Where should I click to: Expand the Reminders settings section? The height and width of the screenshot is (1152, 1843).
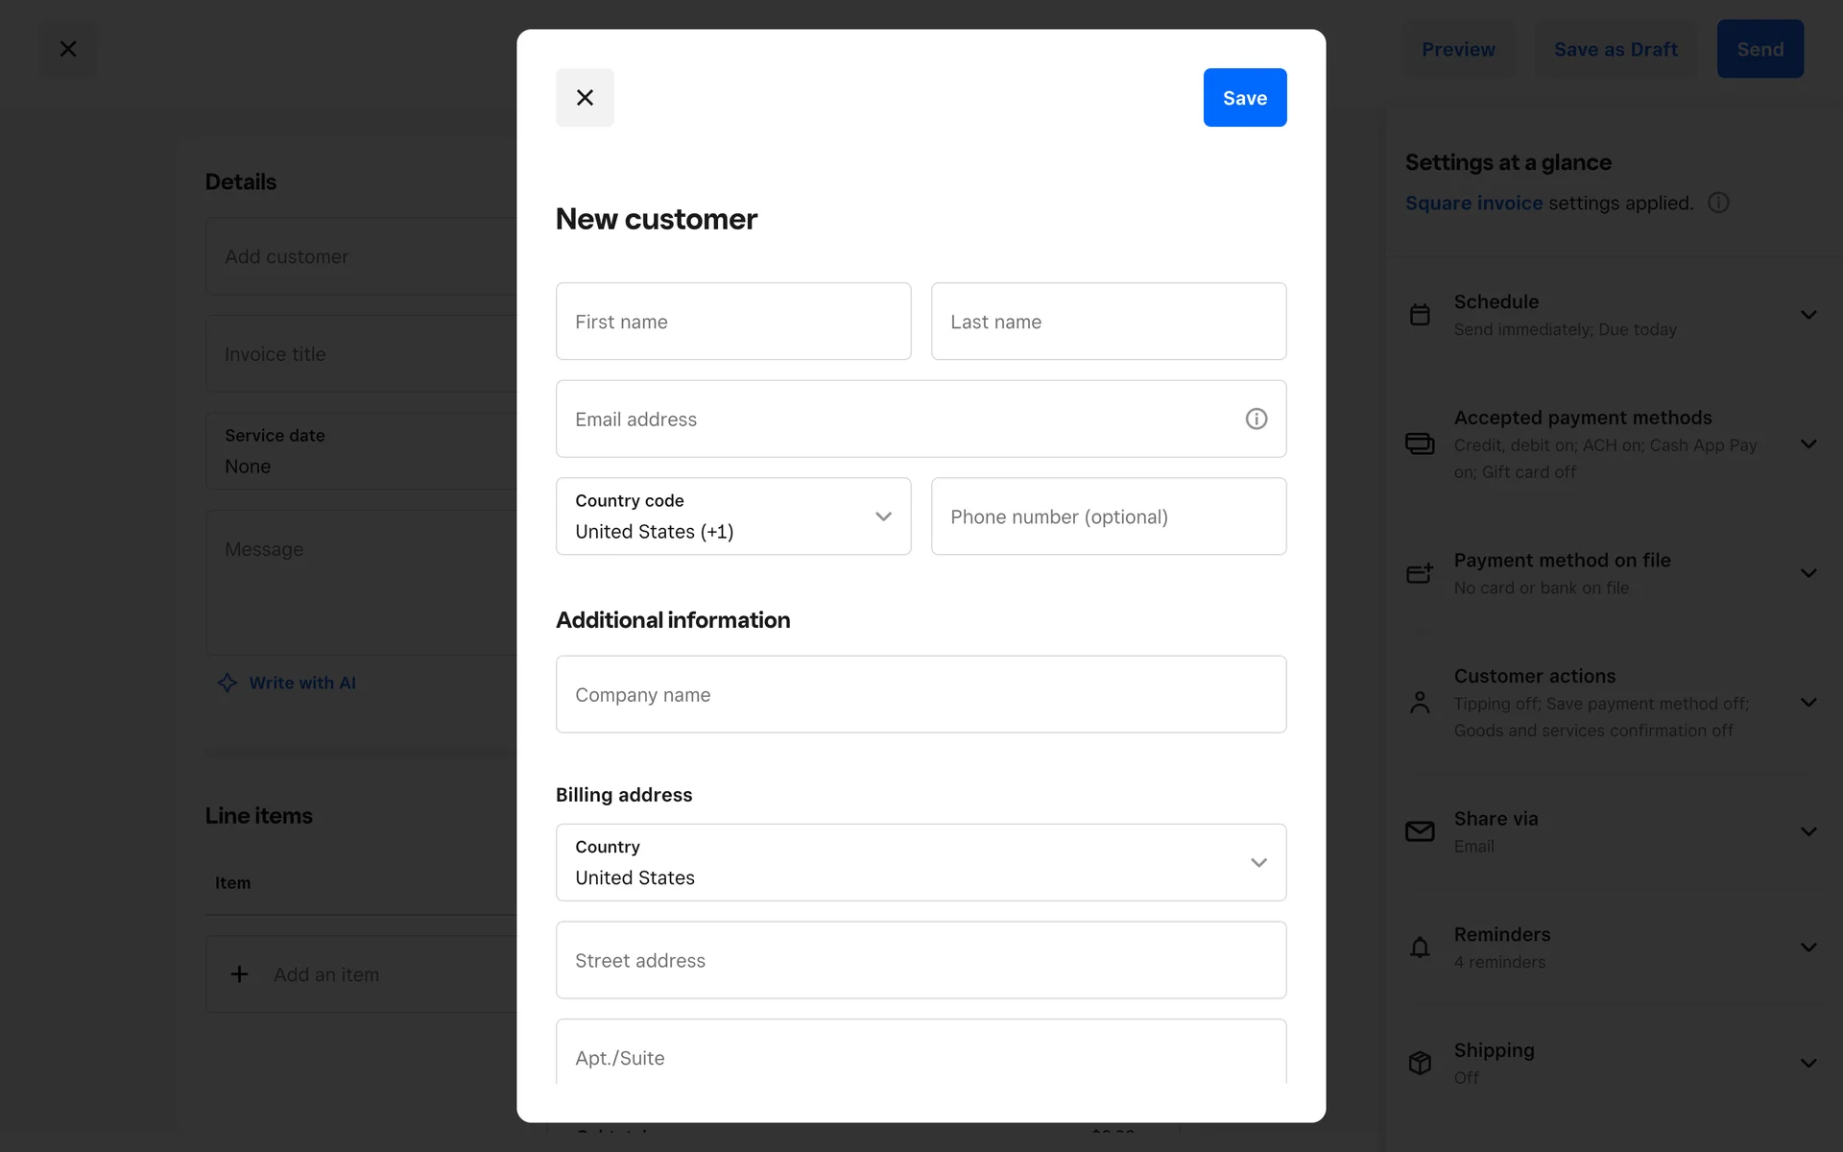(x=1808, y=948)
